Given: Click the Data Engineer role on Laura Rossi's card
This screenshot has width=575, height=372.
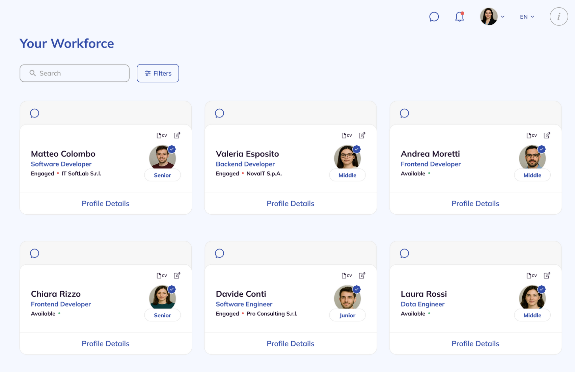Looking at the screenshot, I should pos(422,304).
